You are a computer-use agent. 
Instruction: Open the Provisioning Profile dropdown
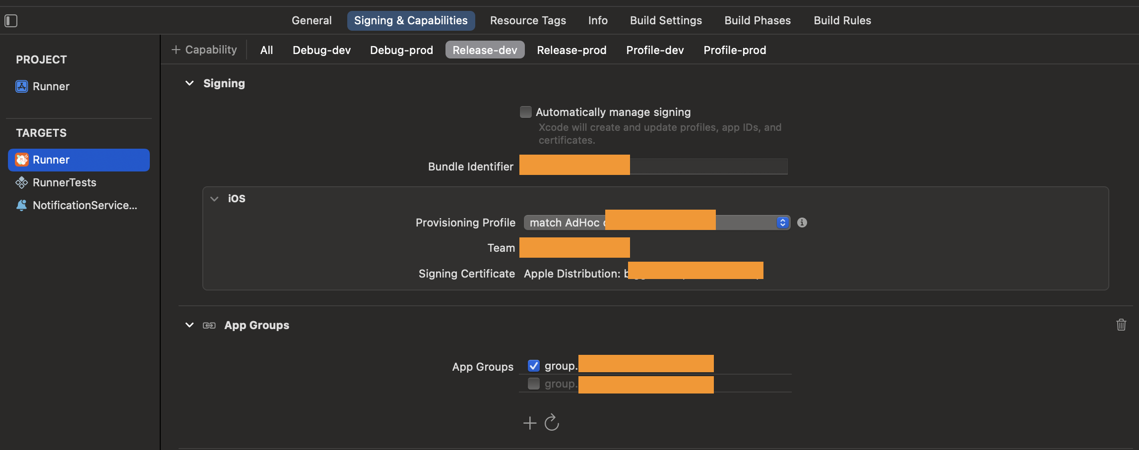tap(782, 223)
